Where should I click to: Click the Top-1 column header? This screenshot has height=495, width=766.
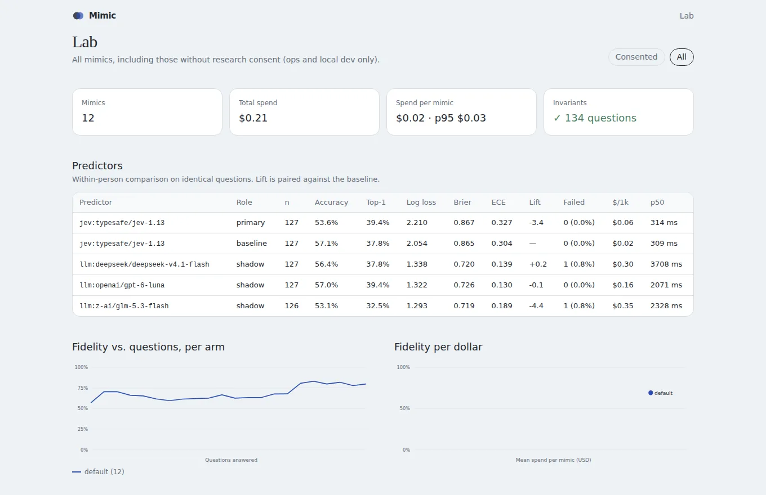point(376,202)
